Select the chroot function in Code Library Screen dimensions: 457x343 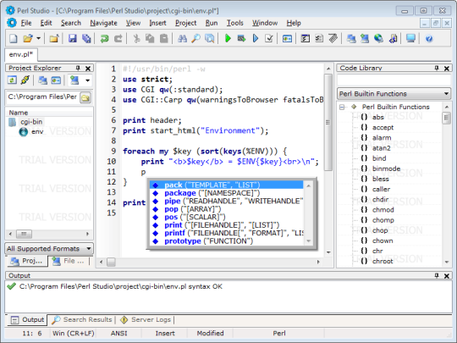(x=383, y=262)
